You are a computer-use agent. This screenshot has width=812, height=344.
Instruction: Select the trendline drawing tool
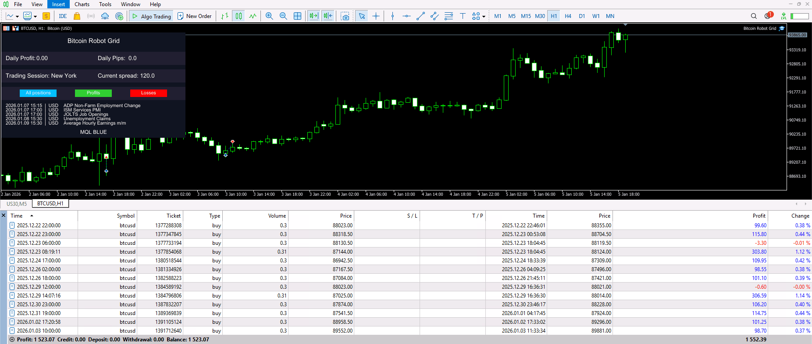point(420,16)
